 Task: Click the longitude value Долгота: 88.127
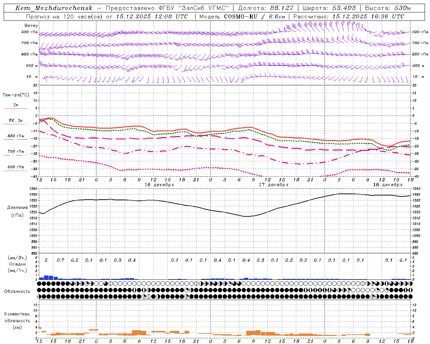point(266,8)
